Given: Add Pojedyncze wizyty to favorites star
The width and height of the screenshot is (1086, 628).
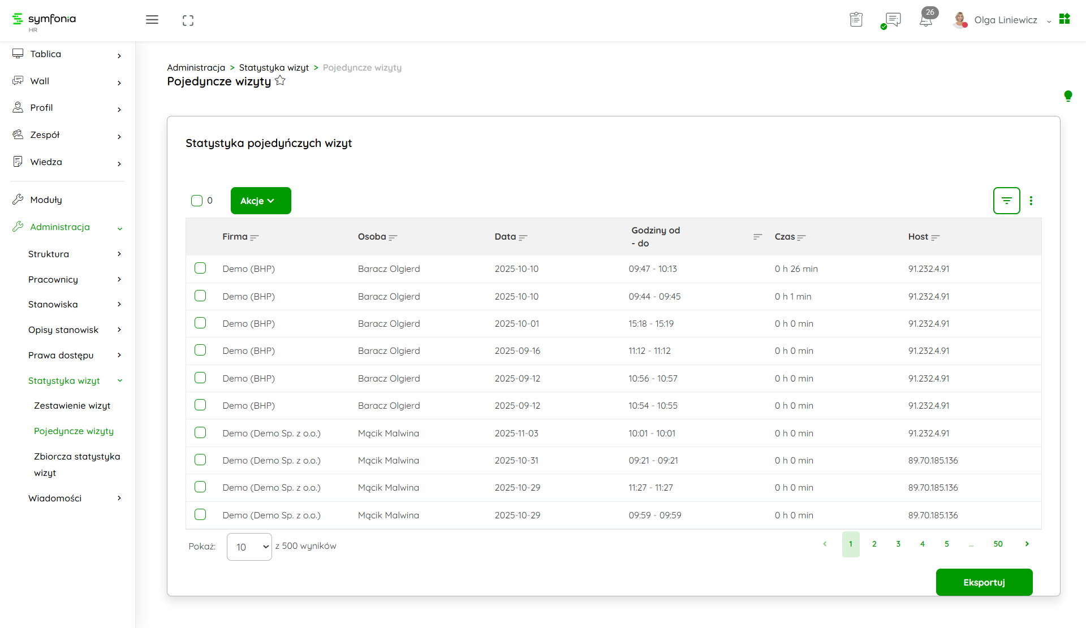Looking at the screenshot, I should 280,81.
